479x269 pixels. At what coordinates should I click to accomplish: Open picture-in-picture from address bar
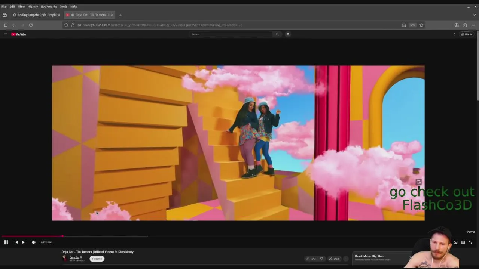coord(404,25)
